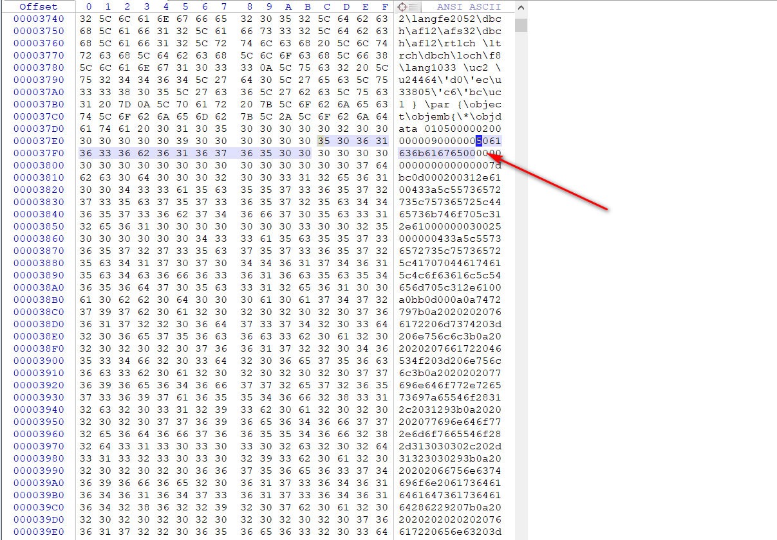Select offset row 000037F0
The height and width of the screenshot is (540, 777).
(38, 153)
